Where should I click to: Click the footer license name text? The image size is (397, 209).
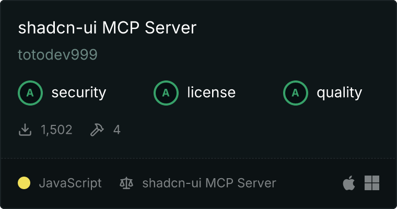point(209,183)
